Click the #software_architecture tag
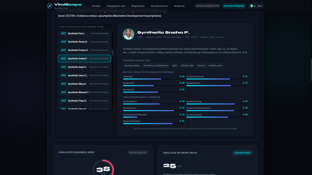312x175 pixels. pos(156,66)
